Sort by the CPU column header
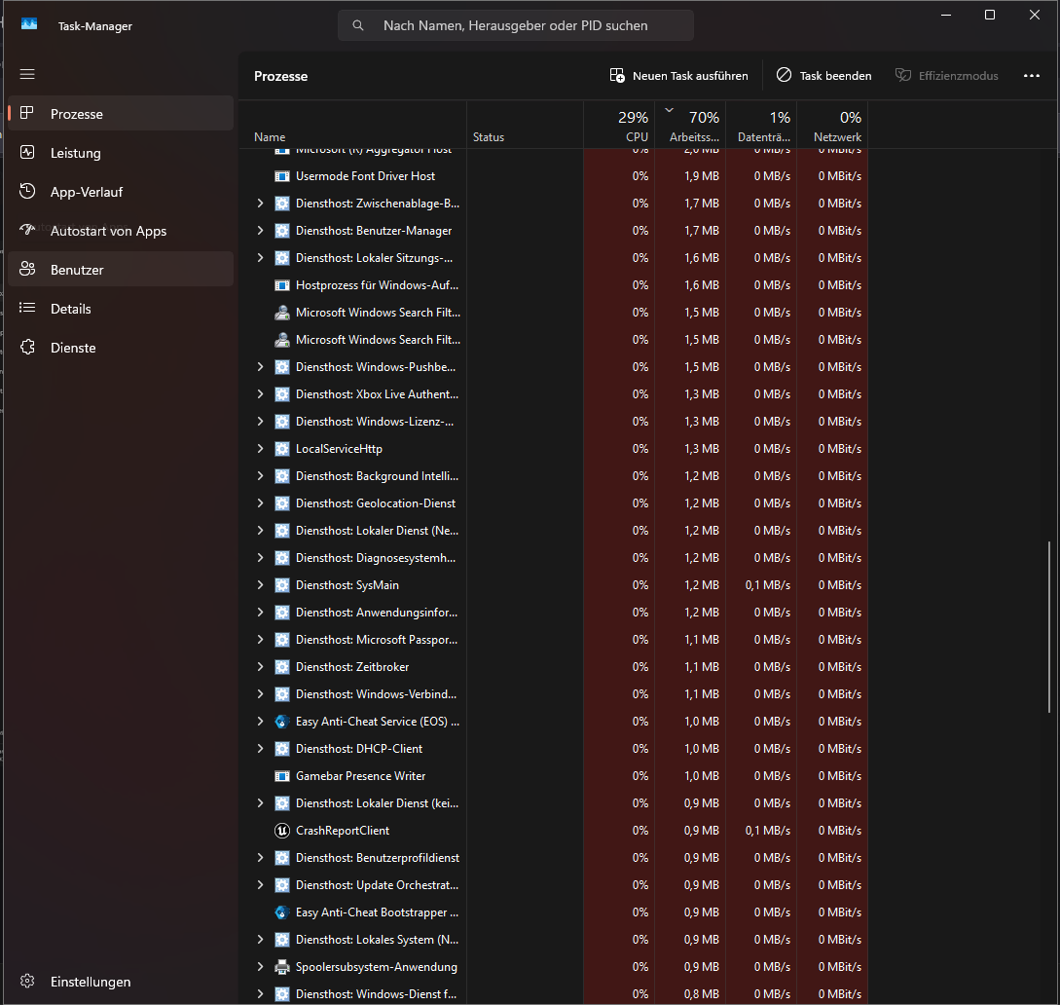Screen dimensions: 1060x1005 pos(619,125)
